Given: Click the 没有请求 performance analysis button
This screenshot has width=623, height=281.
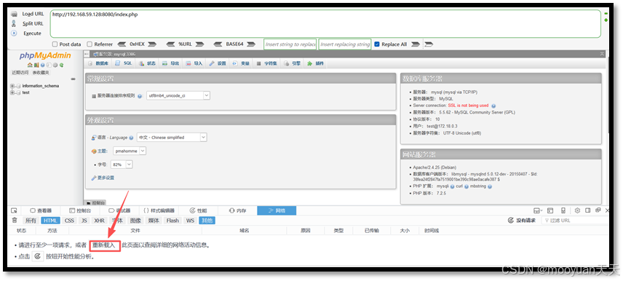Looking at the screenshot, I should (x=522, y=221).
